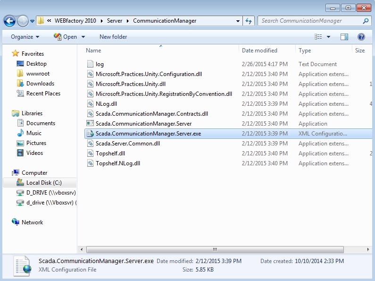Expand the arrow after WEBfactory 2010 breadcrumb
Screen dimensions: 375x281
click(x=101, y=21)
